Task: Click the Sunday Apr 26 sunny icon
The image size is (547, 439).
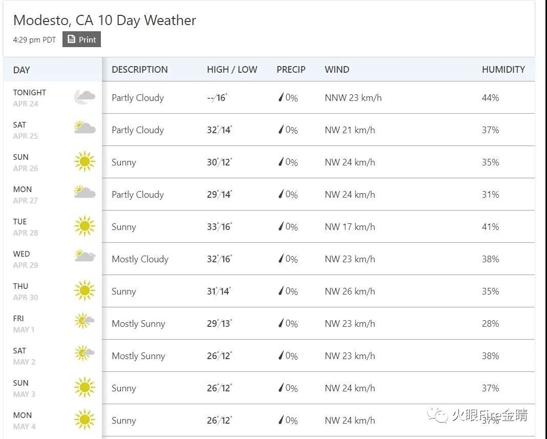Action: click(x=85, y=161)
